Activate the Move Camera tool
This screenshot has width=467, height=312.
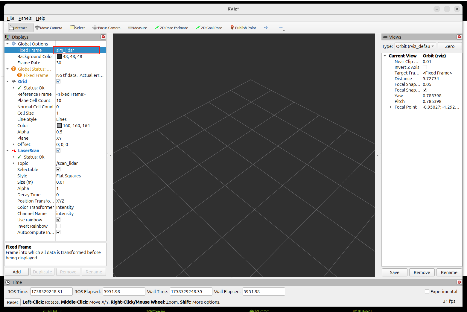click(48, 28)
